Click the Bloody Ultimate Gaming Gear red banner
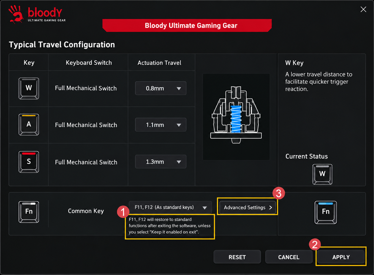Image resolution: width=374 pixels, height=275 pixels. [187, 26]
